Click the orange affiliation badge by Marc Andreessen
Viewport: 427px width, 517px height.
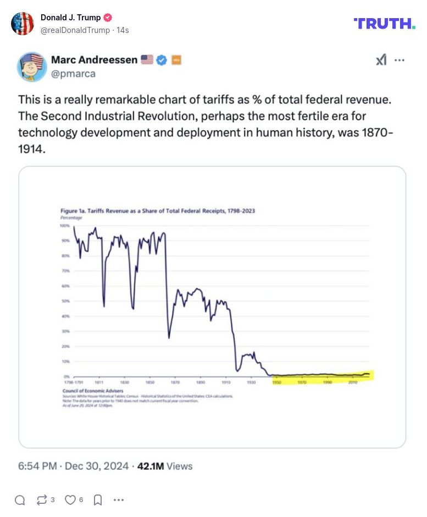[176, 60]
